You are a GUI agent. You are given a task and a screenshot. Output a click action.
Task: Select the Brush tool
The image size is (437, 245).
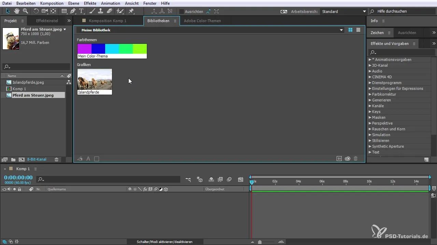(92, 11)
